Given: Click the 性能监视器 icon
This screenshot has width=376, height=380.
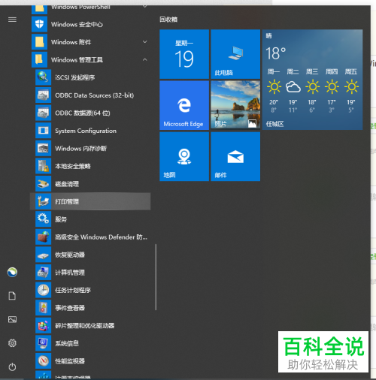Looking at the screenshot, I should pos(44,361).
